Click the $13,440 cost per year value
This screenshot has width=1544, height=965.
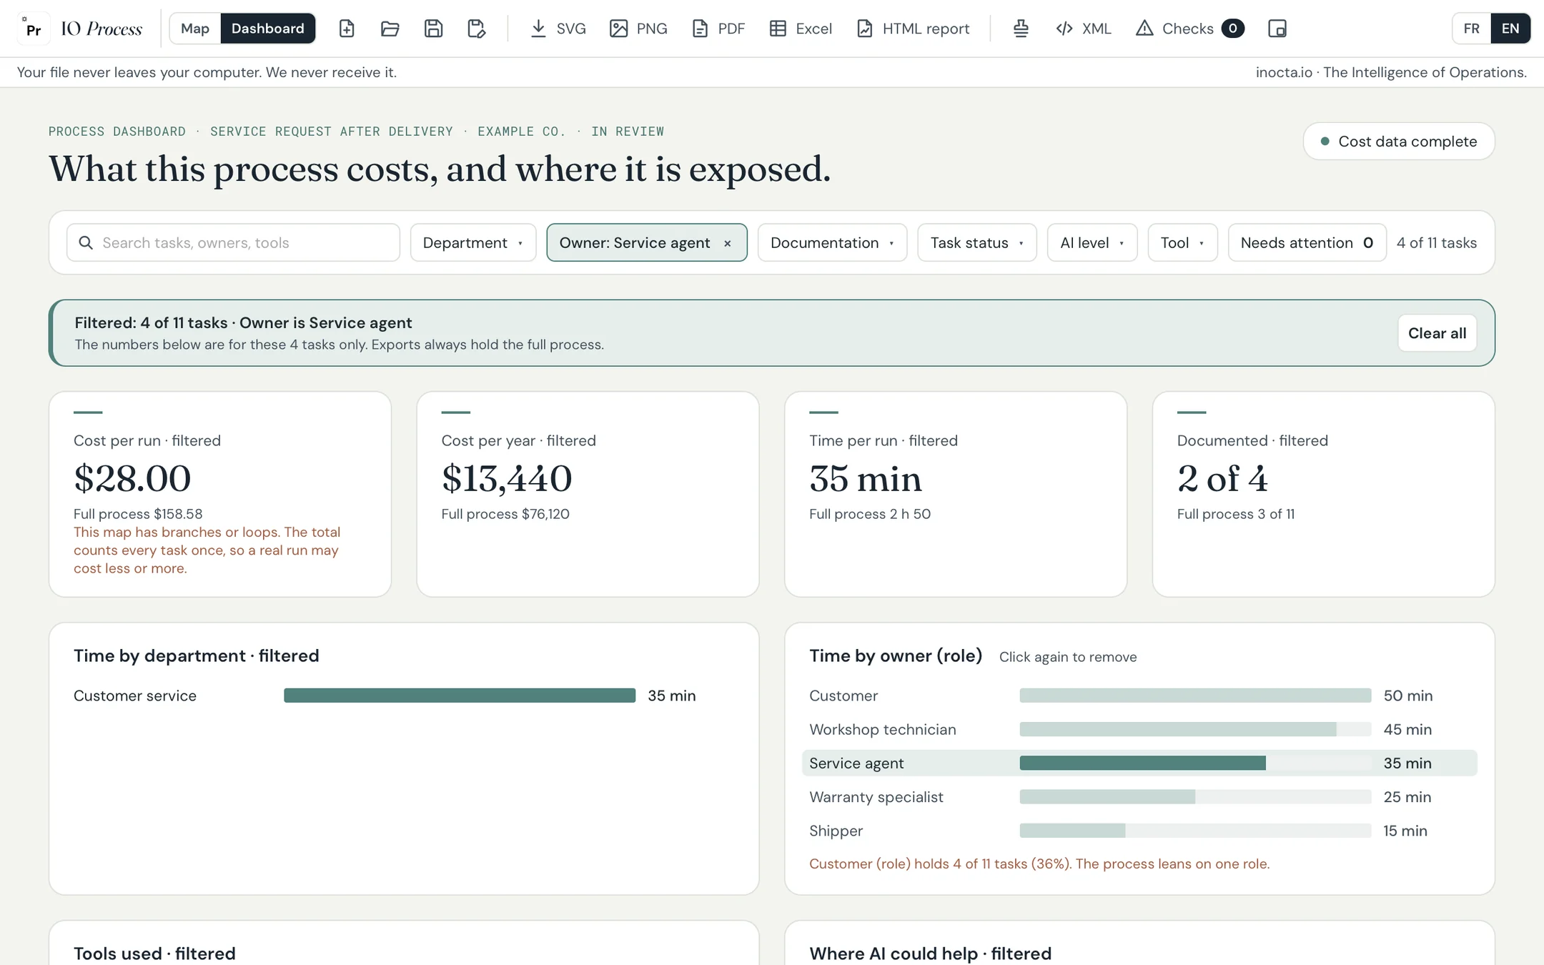(507, 478)
